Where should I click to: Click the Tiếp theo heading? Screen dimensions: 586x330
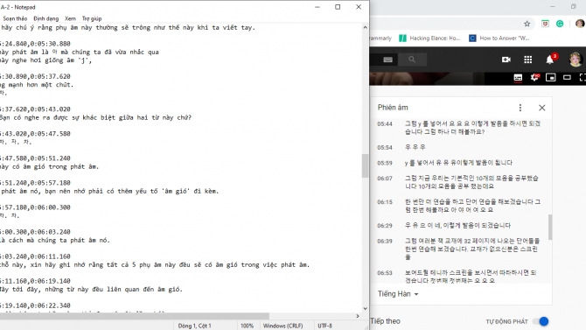(386, 321)
